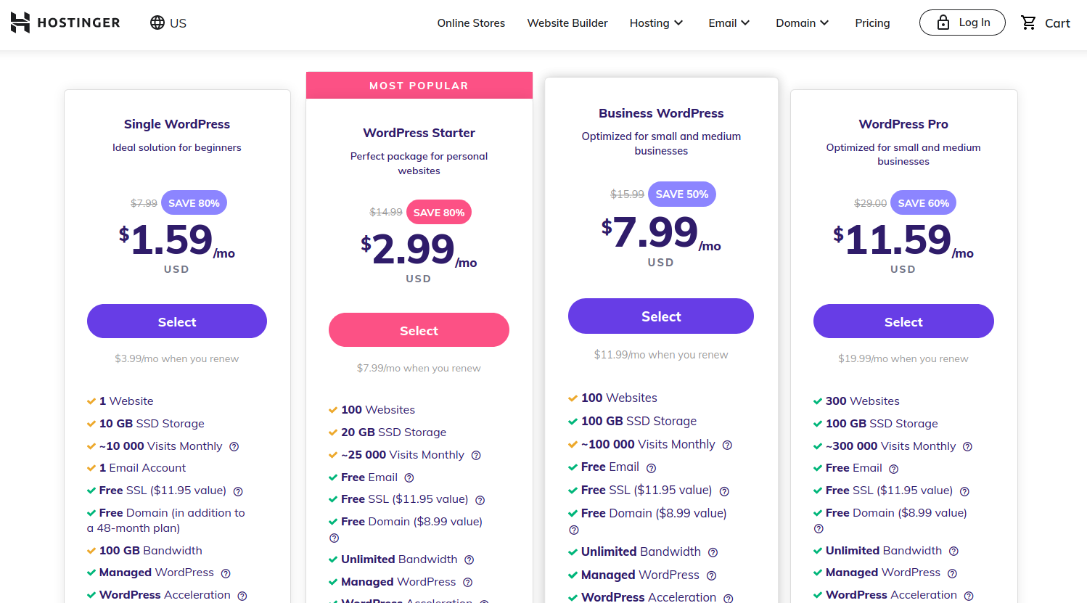Screen dimensions: 1087x603
Task: Click help icon next to ~300 000 Visits Monthly
Action: coord(967,447)
